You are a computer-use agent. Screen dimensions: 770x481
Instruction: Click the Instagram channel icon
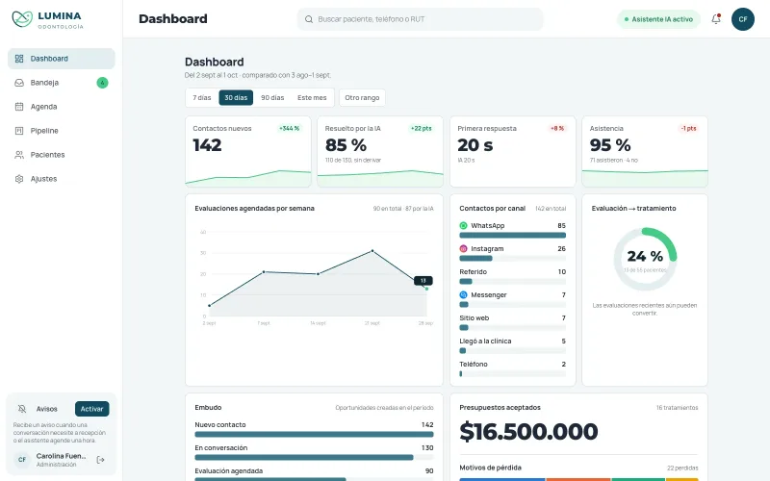(463, 249)
